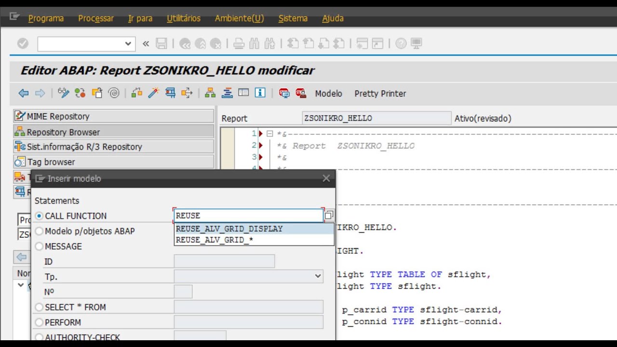Set external breakpoint stop icon
The image size is (617, 347).
pyautogui.click(x=301, y=93)
